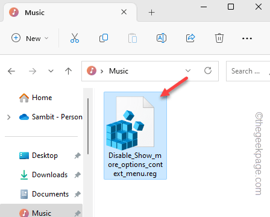This screenshot has height=217, width=270.
Task: Expand breadcrumb chevron before Music
Action: (102, 71)
